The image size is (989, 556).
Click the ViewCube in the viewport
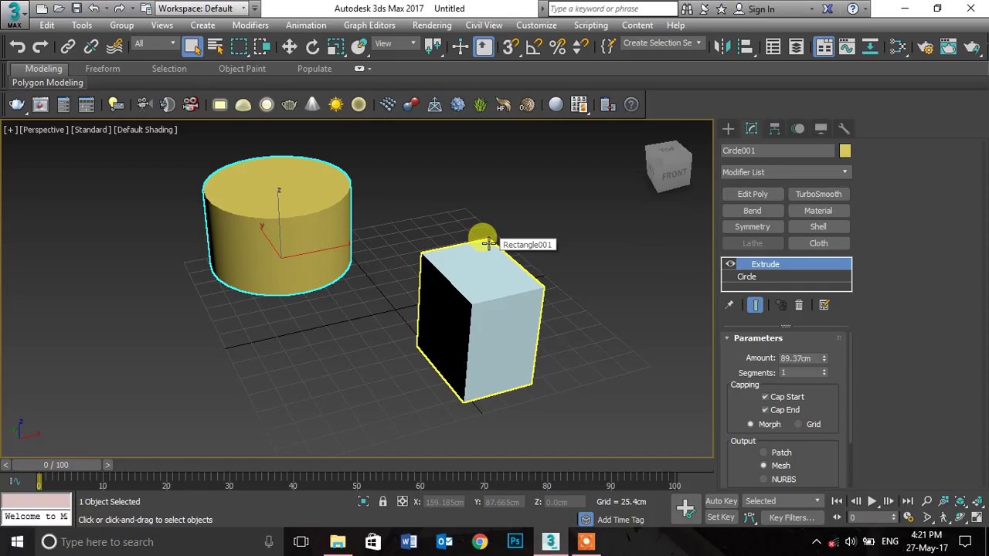pyautogui.click(x=668, y=168)
